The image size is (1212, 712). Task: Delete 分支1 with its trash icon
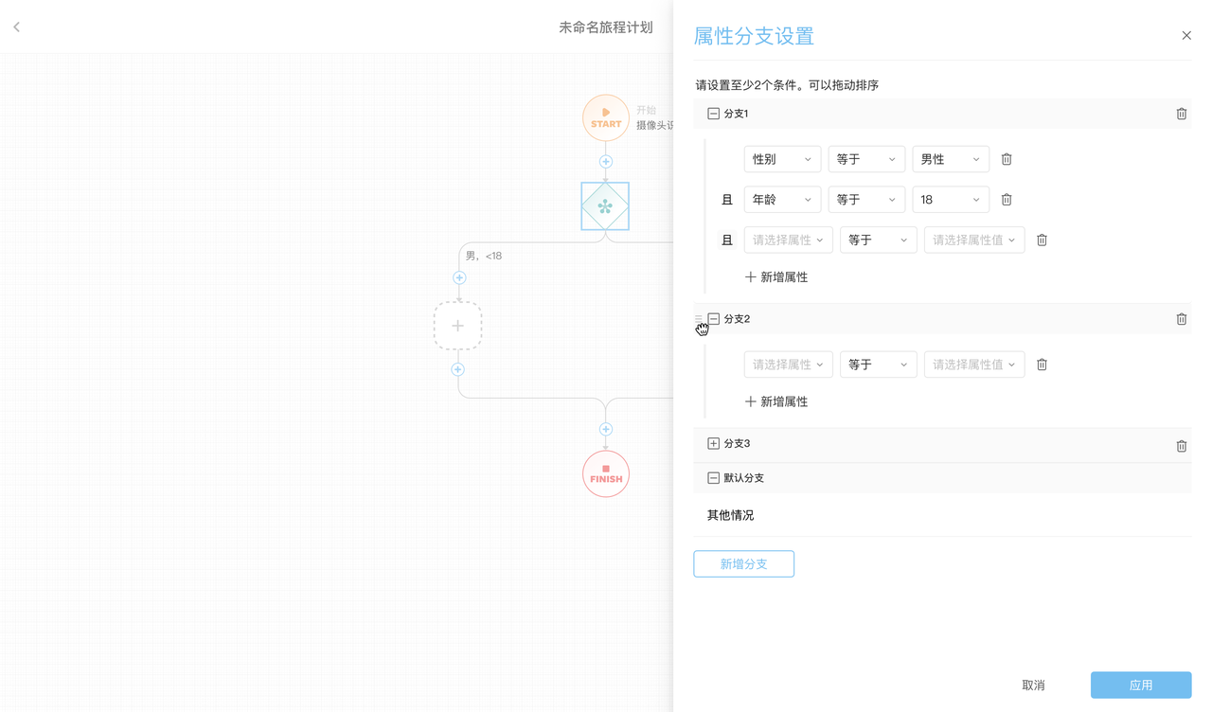tap(1181, 114)
